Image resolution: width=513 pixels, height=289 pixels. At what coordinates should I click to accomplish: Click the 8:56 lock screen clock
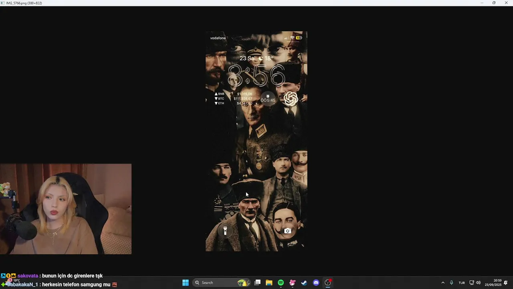pos(256,75)
